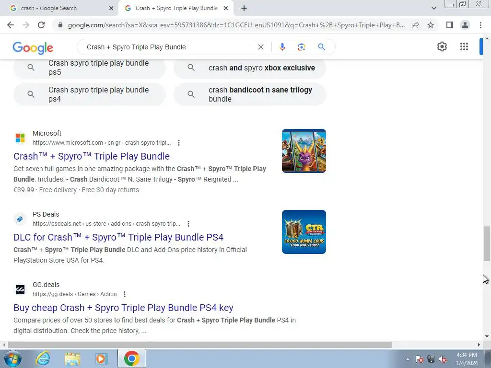Screen dimensions: 491x368
Task: Click the Microsoft favicon
Action: pos(20,138)
